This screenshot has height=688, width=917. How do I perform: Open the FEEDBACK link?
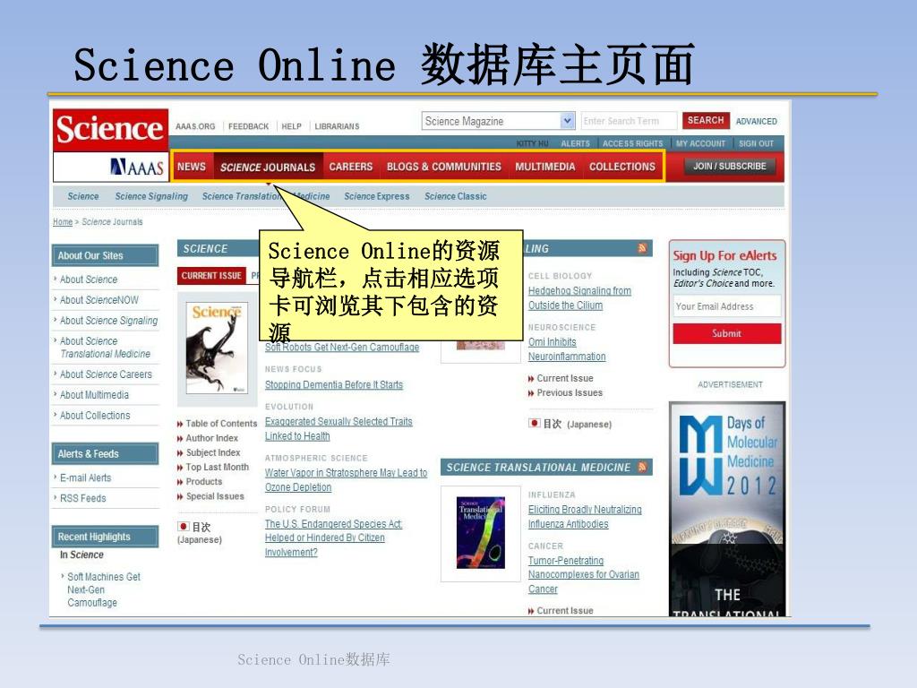point(249,126)
